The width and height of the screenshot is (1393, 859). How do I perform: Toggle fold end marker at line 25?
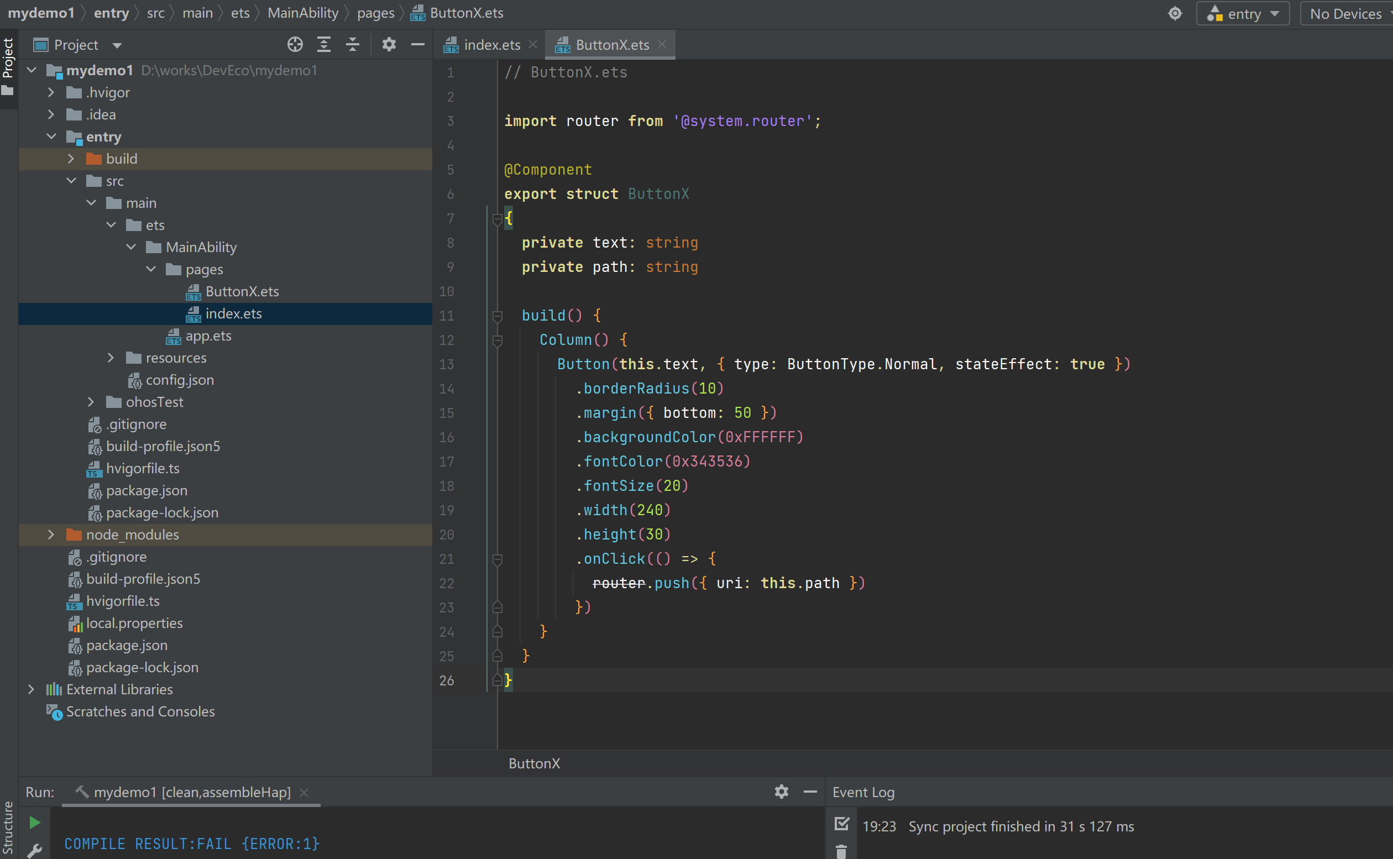click(497, 656)
